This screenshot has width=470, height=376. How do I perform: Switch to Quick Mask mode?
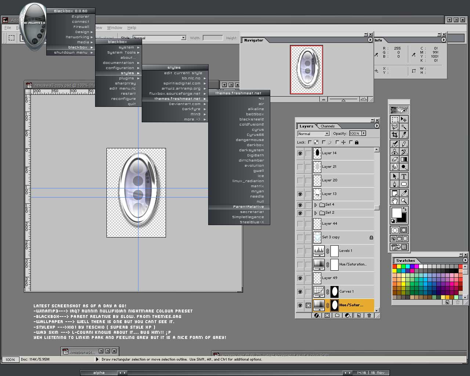coord(404,230)
